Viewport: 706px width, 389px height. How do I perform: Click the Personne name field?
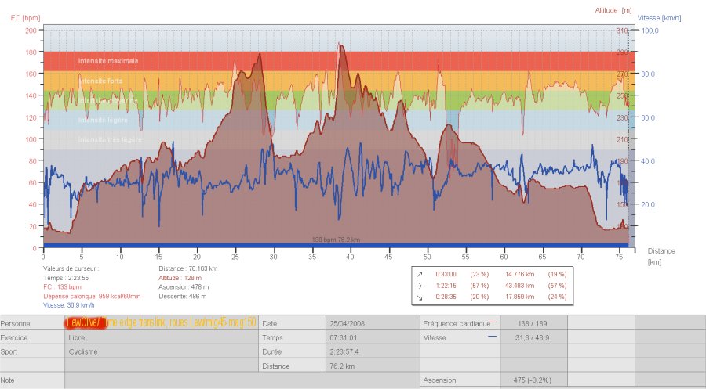click(x=161, y=323)
